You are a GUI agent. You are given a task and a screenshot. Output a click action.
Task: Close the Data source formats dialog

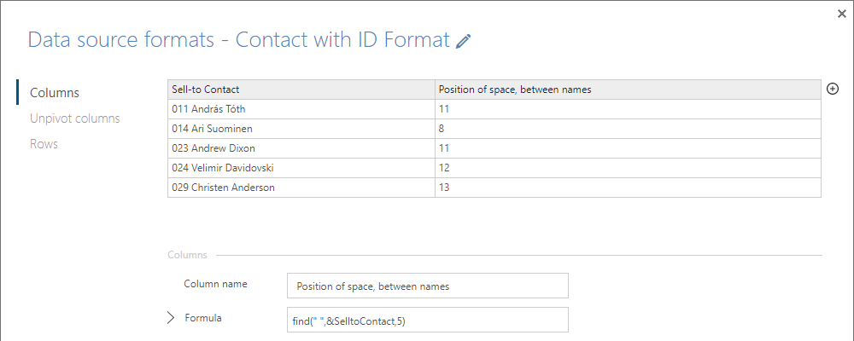point(842,14)
